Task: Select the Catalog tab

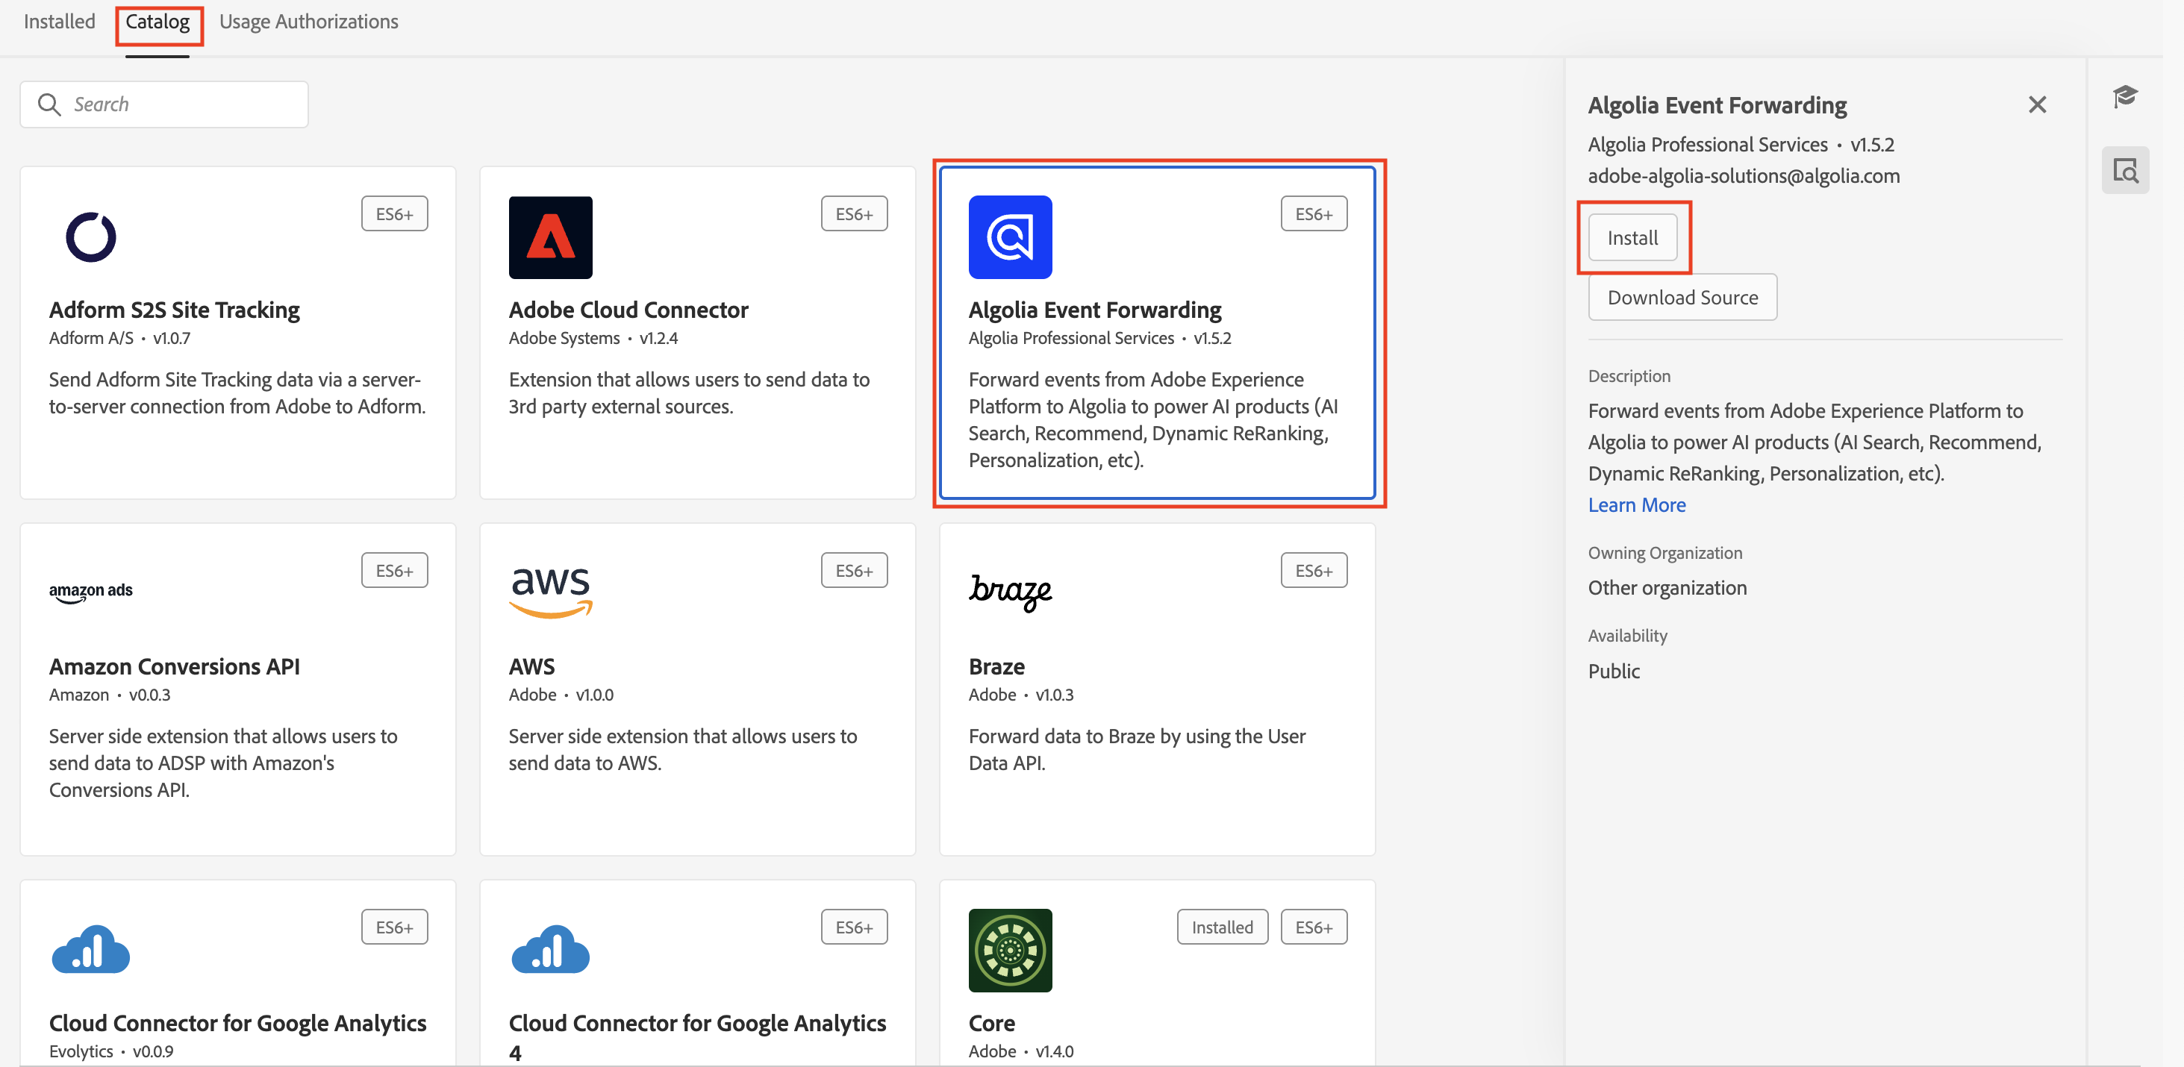Action: click(157, 21)
